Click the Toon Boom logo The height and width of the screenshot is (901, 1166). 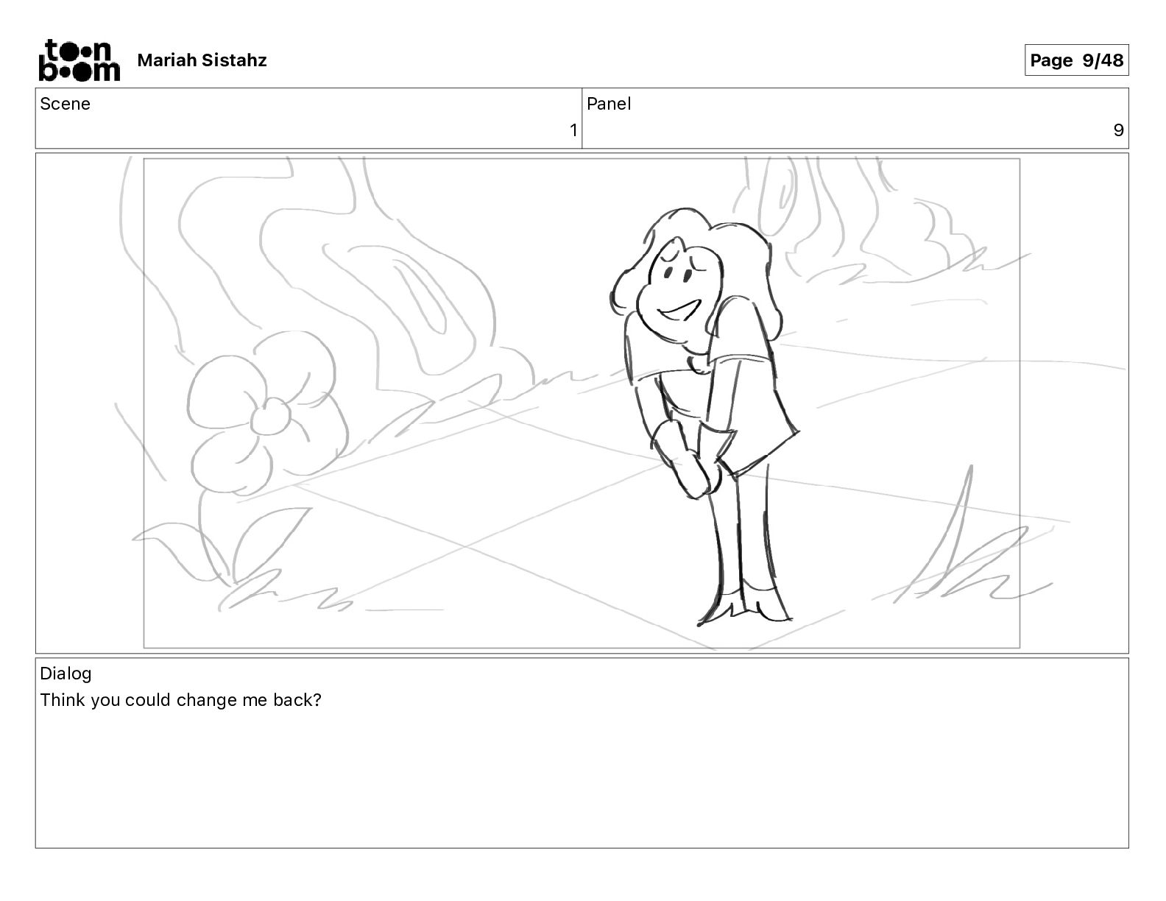tap(79, 60)
